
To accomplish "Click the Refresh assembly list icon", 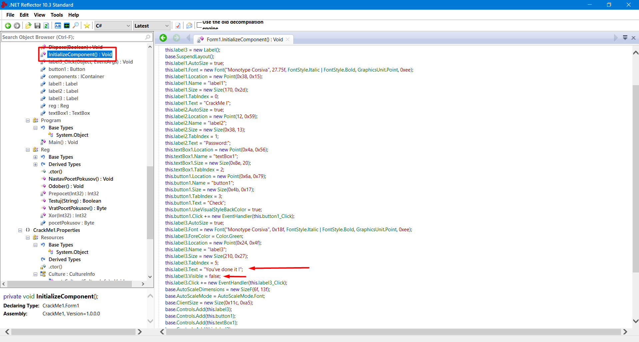I will tap(46, 26).
